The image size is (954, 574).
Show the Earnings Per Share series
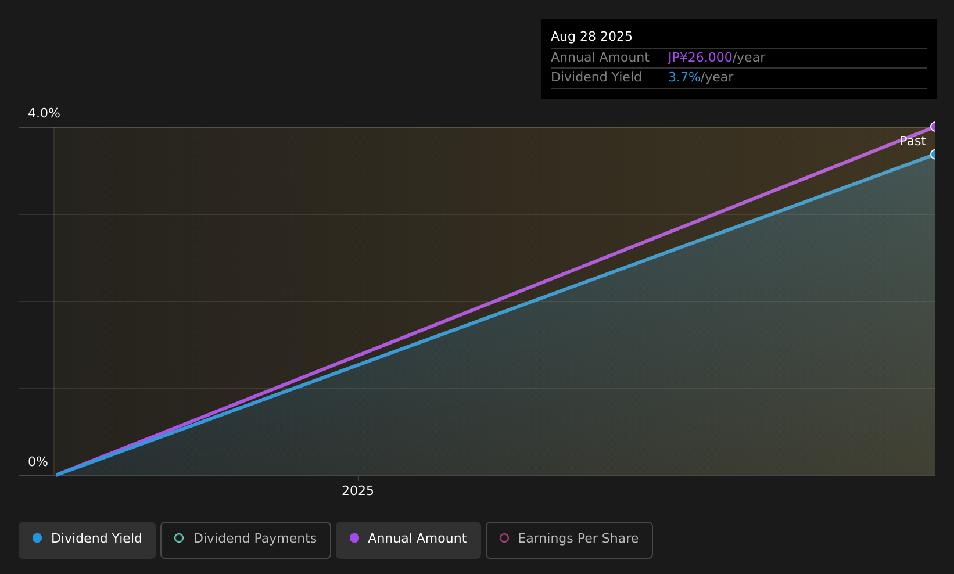pyautogui.click(x=569, y=540)
